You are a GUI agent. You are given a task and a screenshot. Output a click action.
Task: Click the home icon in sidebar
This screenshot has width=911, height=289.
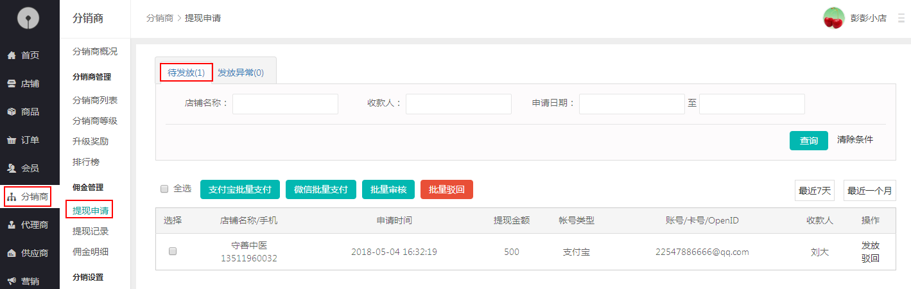12,56
